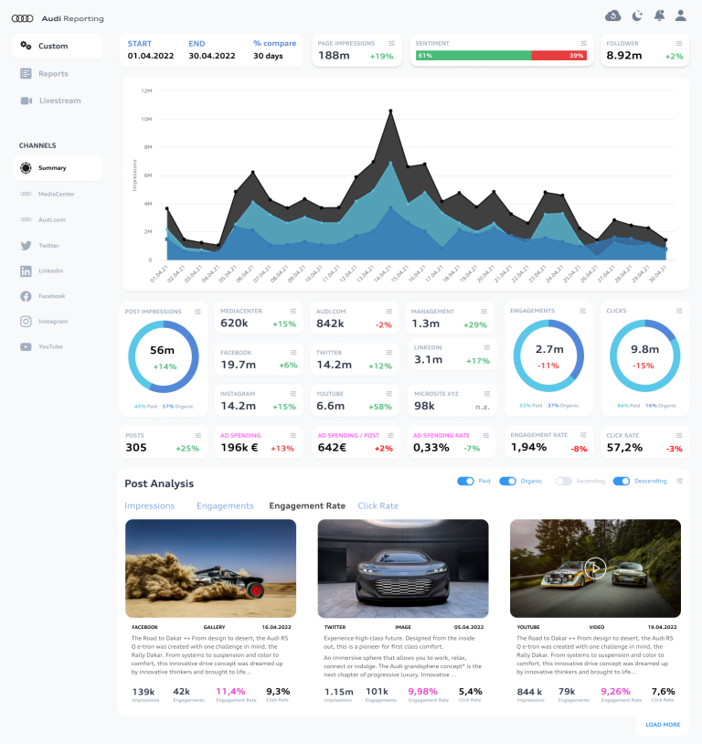Click the peak point on 14.04.21
The height and width of the screenshot is (744, 702).
390,111
